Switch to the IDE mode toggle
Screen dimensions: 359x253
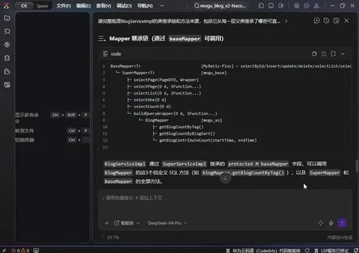[x=24, y=6]
